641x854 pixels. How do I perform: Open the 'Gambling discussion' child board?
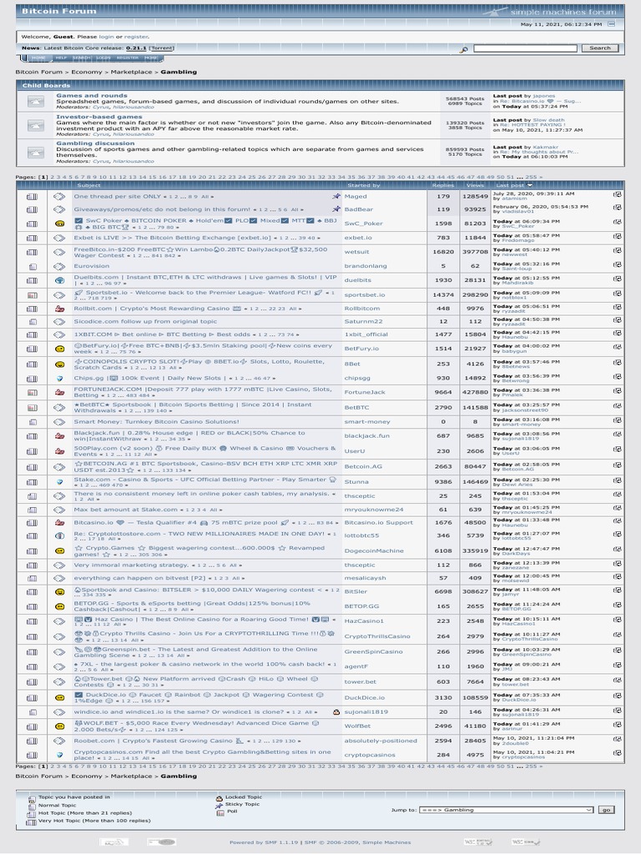point(95,143)
